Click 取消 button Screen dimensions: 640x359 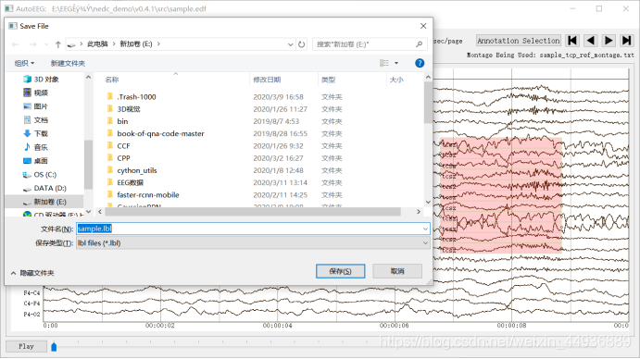click(x=397, y=271)
